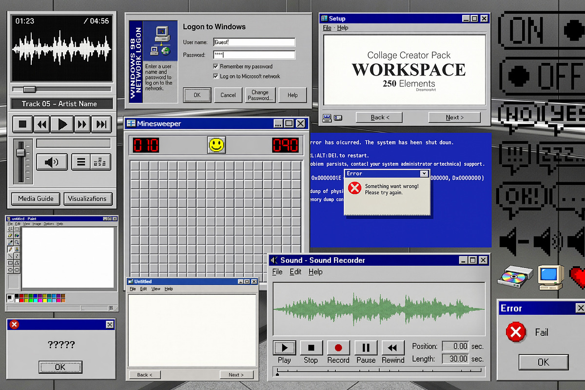Select the Ellipse tool in Paint

coord(10,270)
